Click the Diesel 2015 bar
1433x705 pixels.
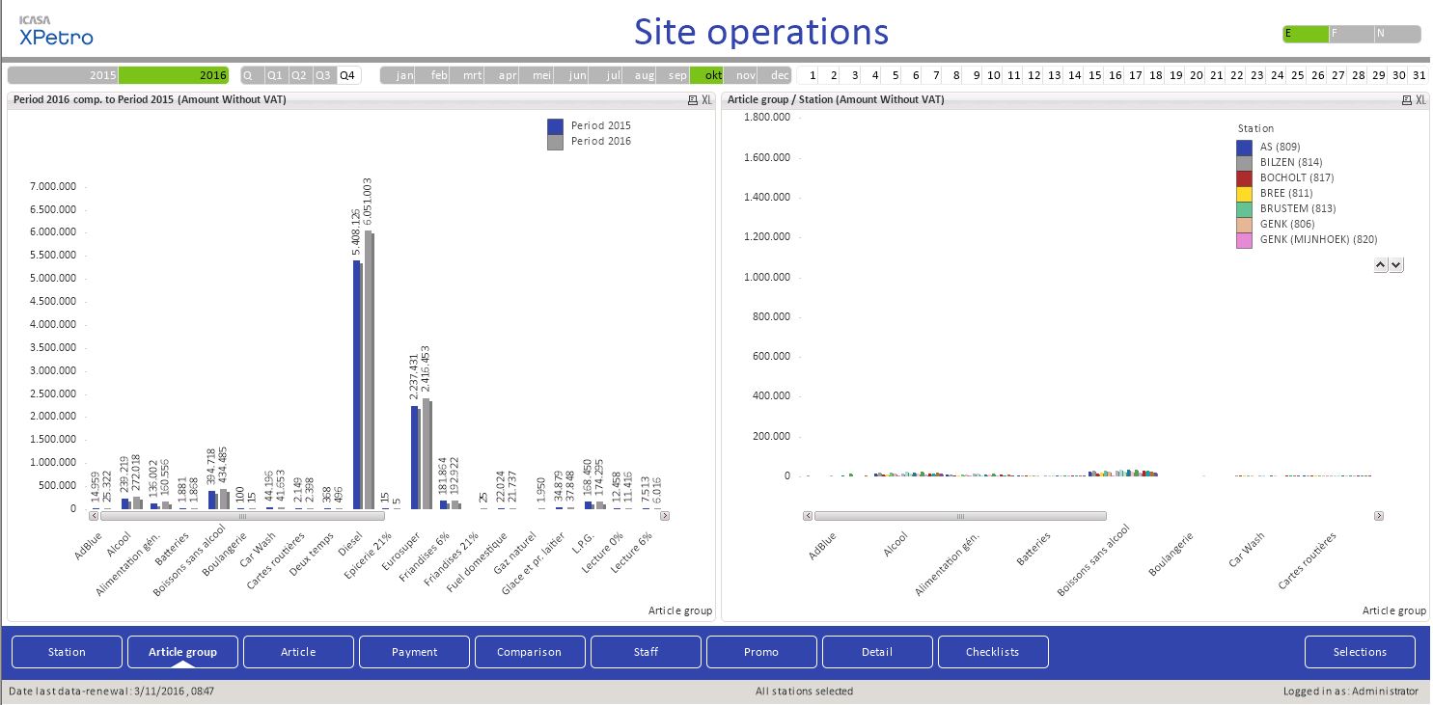(356, 384)
